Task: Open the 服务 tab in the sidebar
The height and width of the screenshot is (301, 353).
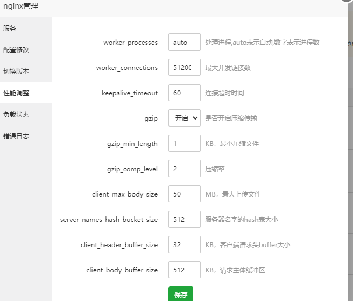Action: tap(26, 29)
